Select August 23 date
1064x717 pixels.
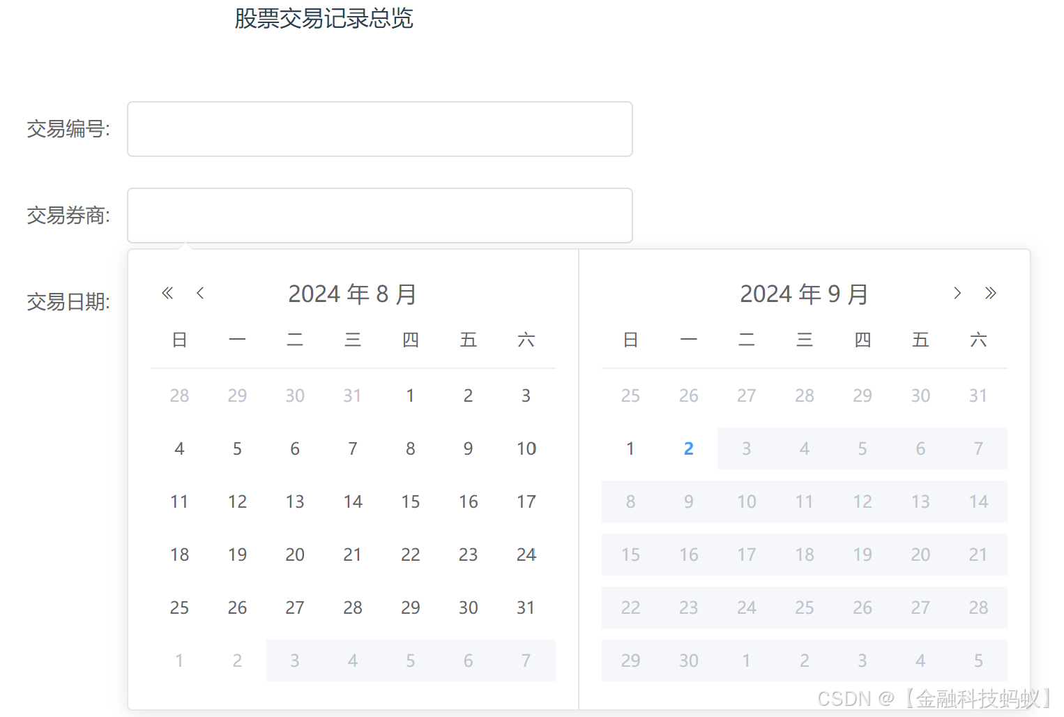[x=469, y=554]
